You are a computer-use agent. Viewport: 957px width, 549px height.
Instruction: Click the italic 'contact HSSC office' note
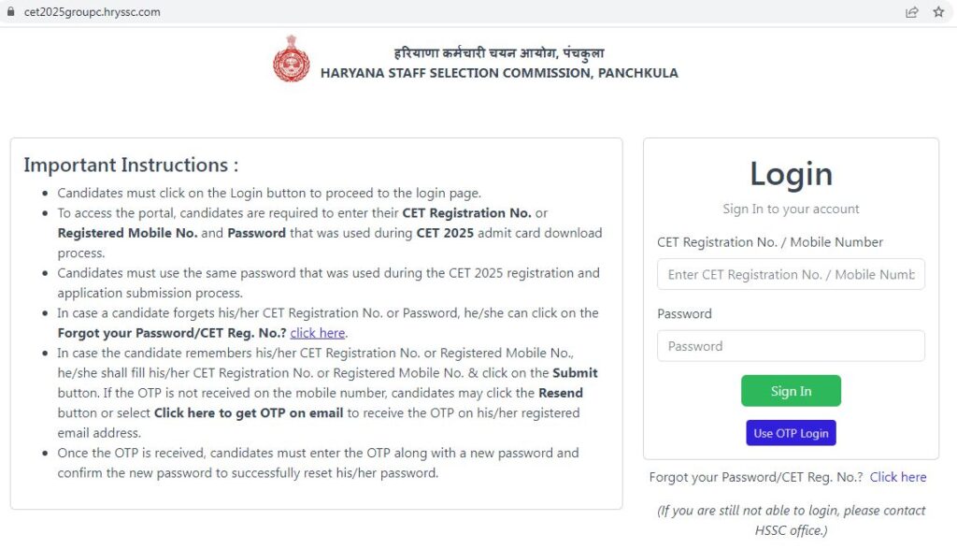791,520
